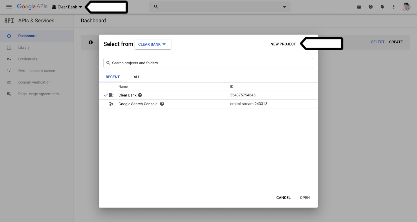Click the Dashboard page heading
417x222 pixels.
pyautogui.click(x=93, y=21)
